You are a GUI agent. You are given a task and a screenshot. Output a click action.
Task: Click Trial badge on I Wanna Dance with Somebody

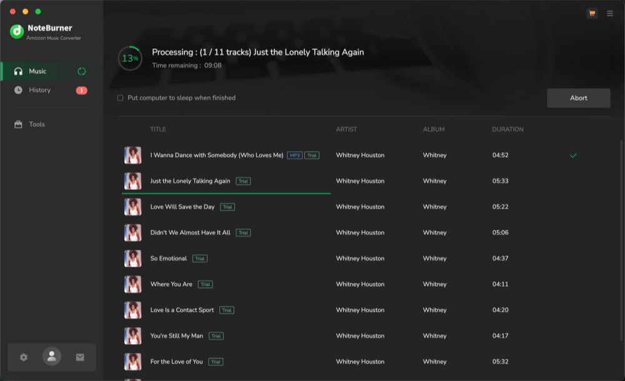pos(312,156)
